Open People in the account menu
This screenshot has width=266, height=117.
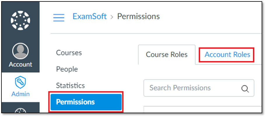click(x=67, y=69)
